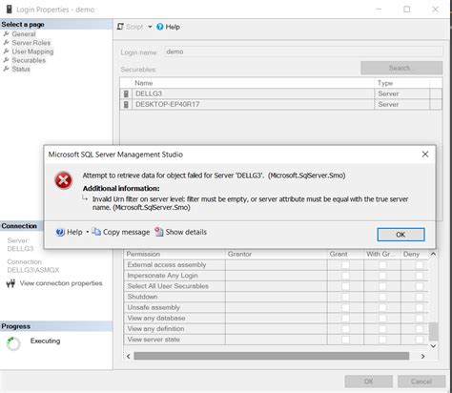Tick With Grant for Select All User Securables

pyautogui.click(x=382, y=286)
